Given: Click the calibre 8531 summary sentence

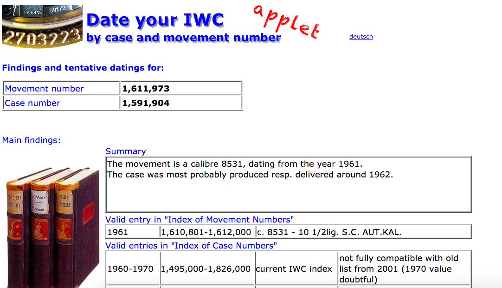Looking at the screenshot, I should 235,164.
